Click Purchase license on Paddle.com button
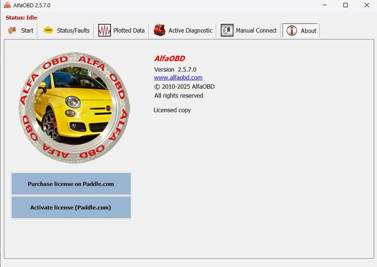The image size is (377, 267). click(71, 184)
